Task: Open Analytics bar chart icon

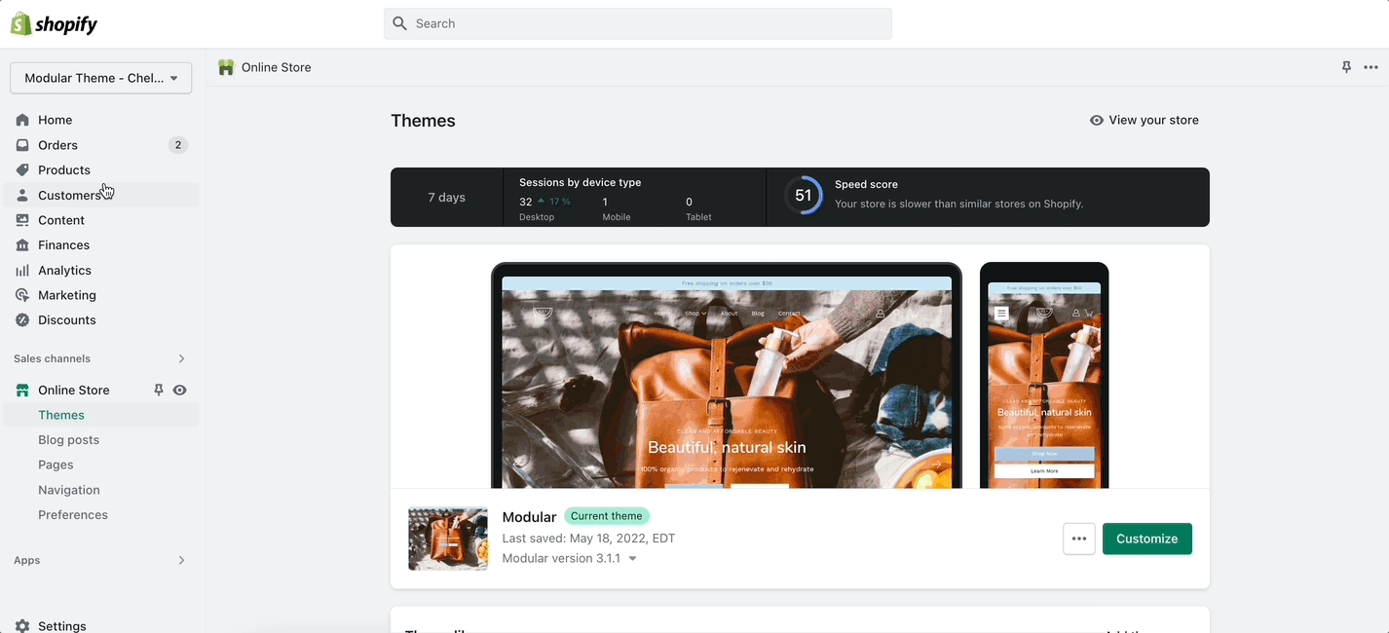Action: 22,271
